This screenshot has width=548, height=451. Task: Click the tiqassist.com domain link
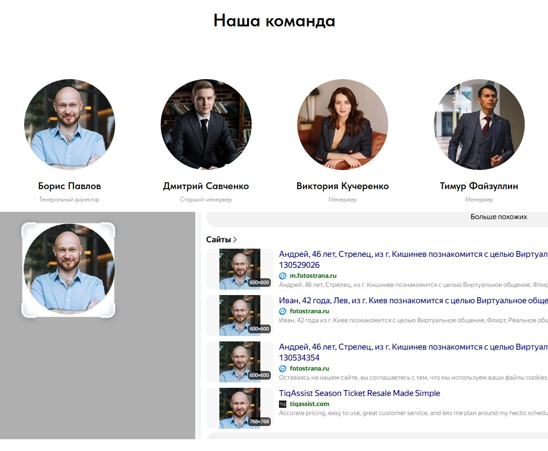tap(309, 404)
